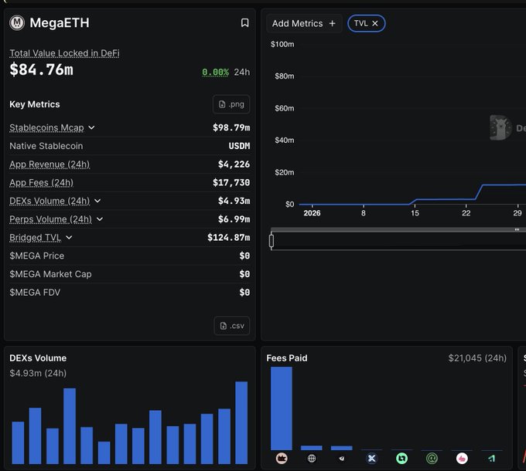The image size is (526, 471).
Task: Click the MegaETH logo icon
Action: coord(17,23)
